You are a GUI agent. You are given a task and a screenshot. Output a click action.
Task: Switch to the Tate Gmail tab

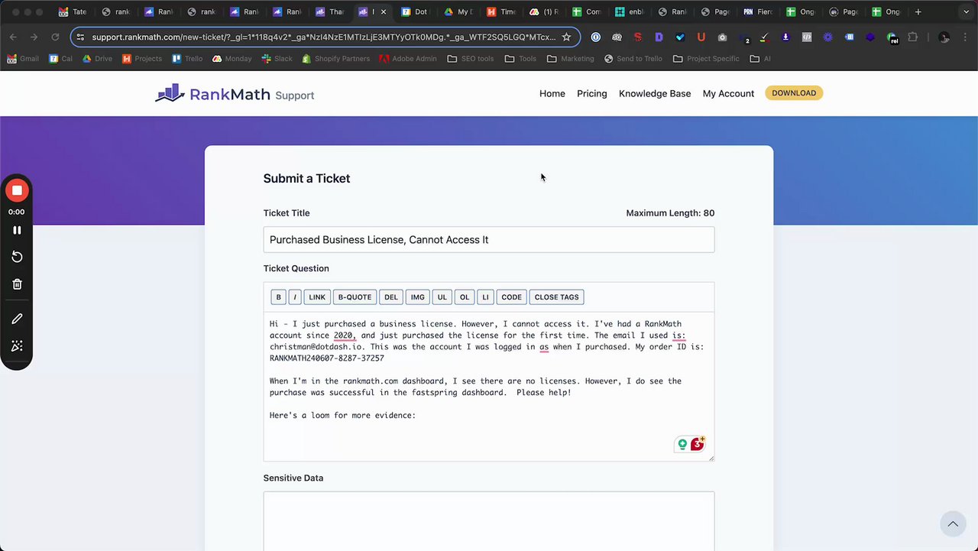point(73,11)
